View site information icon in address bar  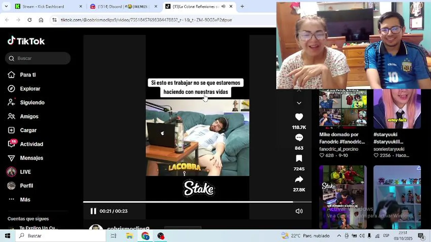(x=55, y=20)
